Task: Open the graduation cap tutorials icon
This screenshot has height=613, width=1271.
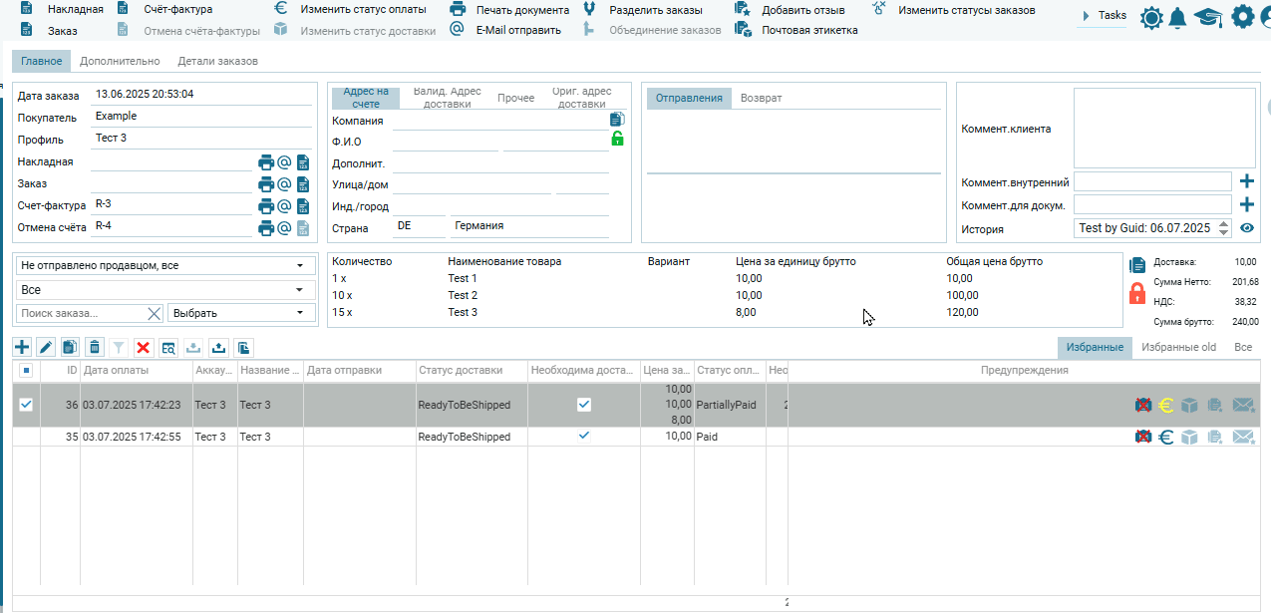Action: [x=1208, y=17]
